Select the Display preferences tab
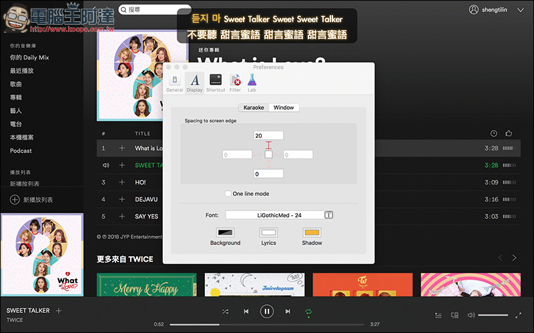 194,83
